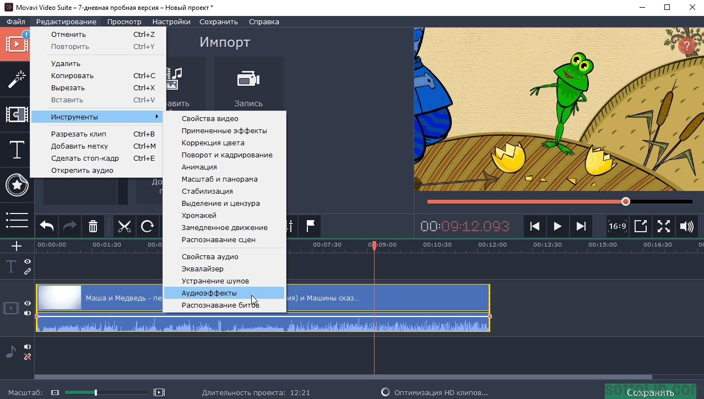Open the 16:9 aspect ratio selector

pos(617,226)
